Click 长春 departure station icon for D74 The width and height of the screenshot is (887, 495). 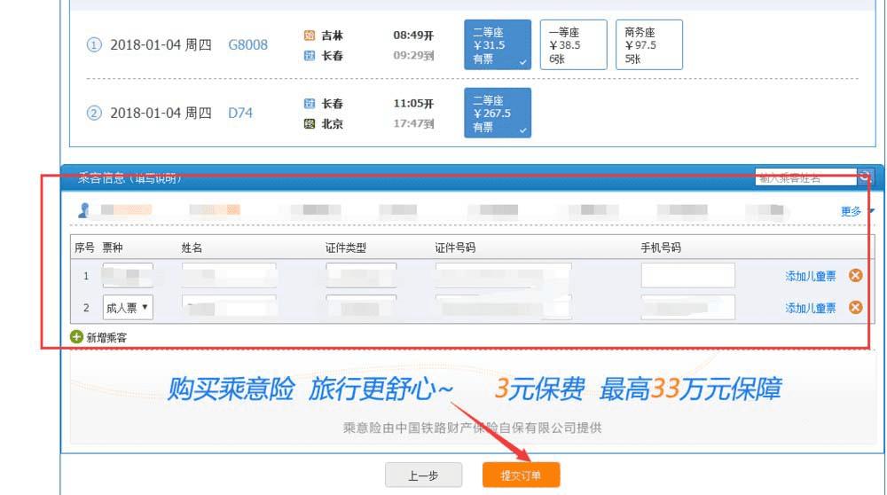click(x=310, y=104)
